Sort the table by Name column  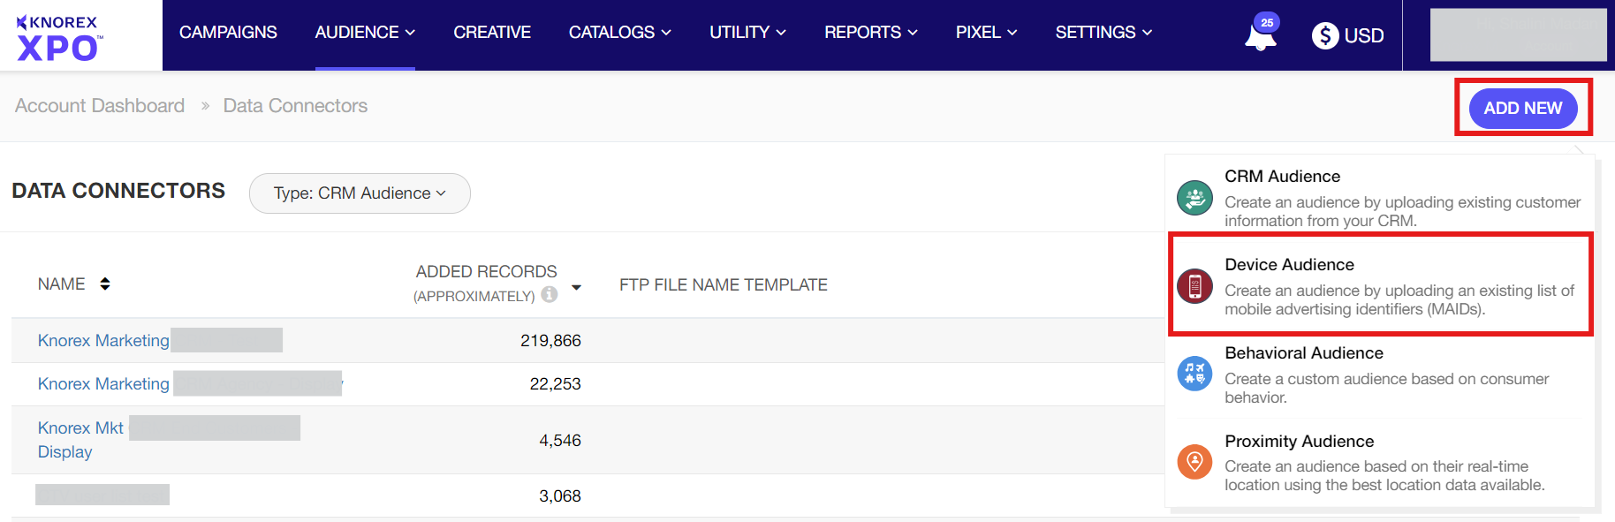tap(105, 284)
